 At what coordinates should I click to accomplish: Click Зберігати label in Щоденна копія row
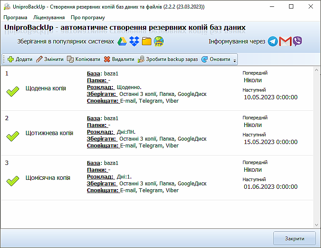[101, 94]
